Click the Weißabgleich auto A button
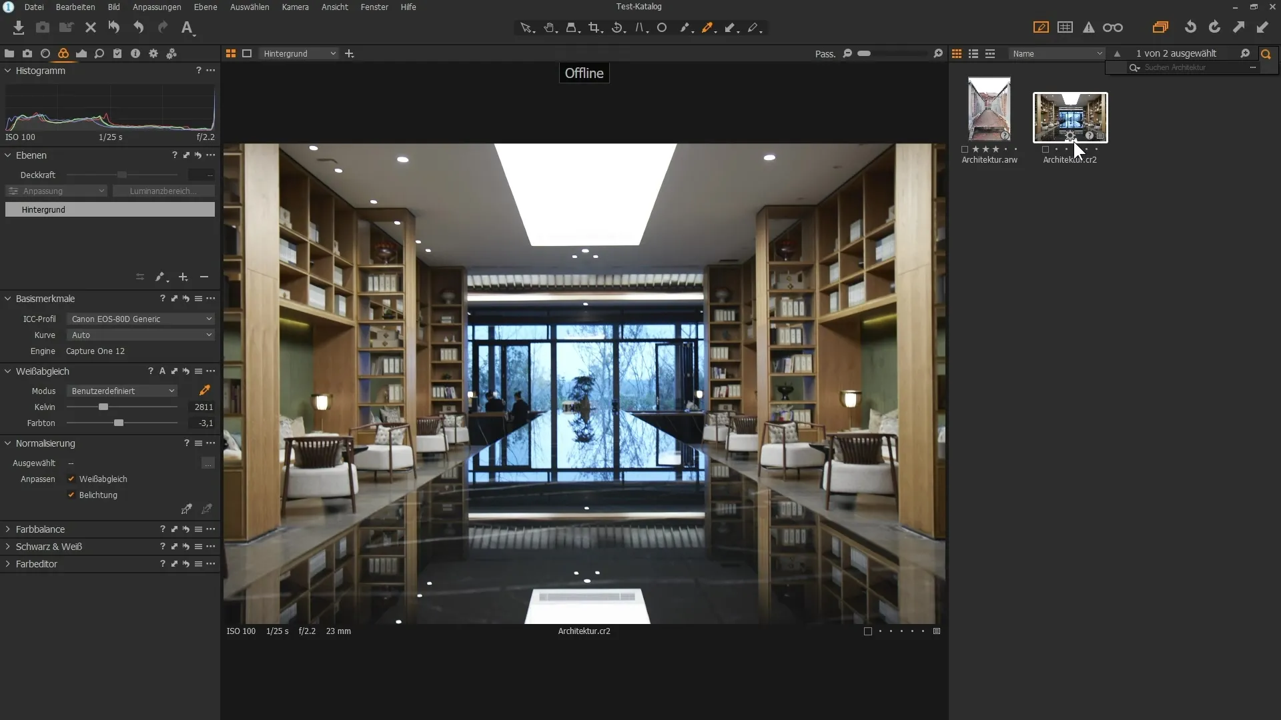 (162, 371)
